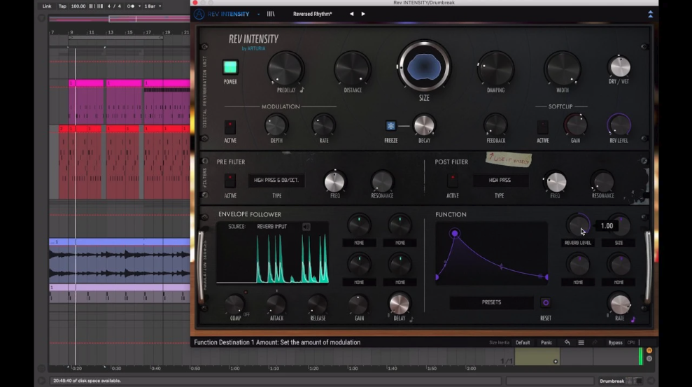Click the Panic button
The height and width of the screenshot is (387, 692).
[x=546, y=342]
